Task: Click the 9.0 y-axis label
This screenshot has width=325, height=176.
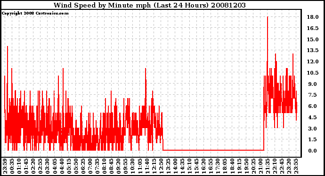Action: (313, 84)
